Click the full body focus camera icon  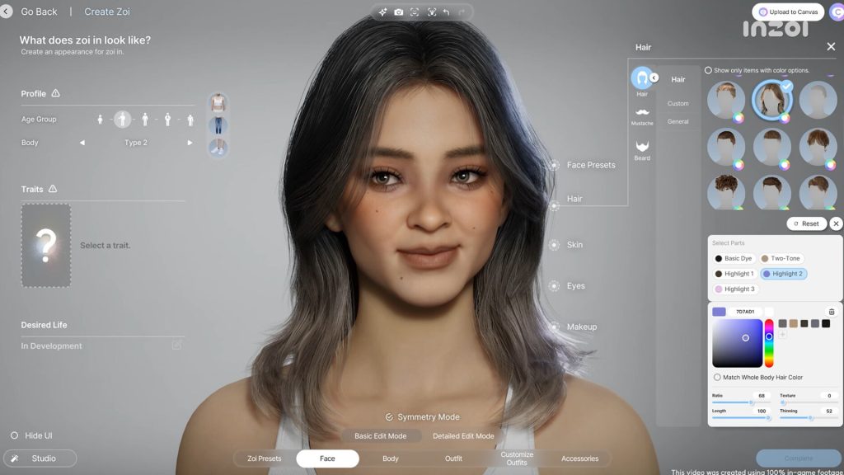tap(432, 12)
